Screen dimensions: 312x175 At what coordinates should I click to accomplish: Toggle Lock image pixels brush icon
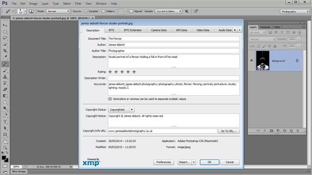[x=264, y=46]
